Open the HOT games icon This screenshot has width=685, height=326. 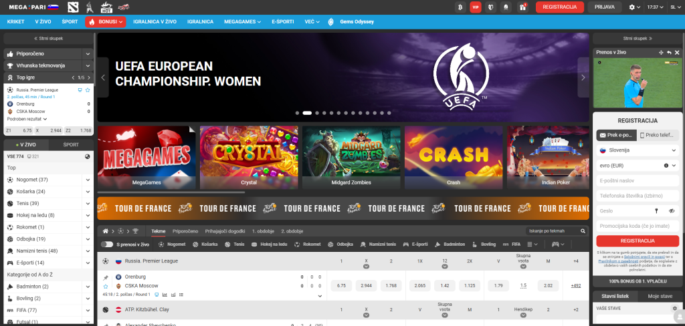pos(106,7)
